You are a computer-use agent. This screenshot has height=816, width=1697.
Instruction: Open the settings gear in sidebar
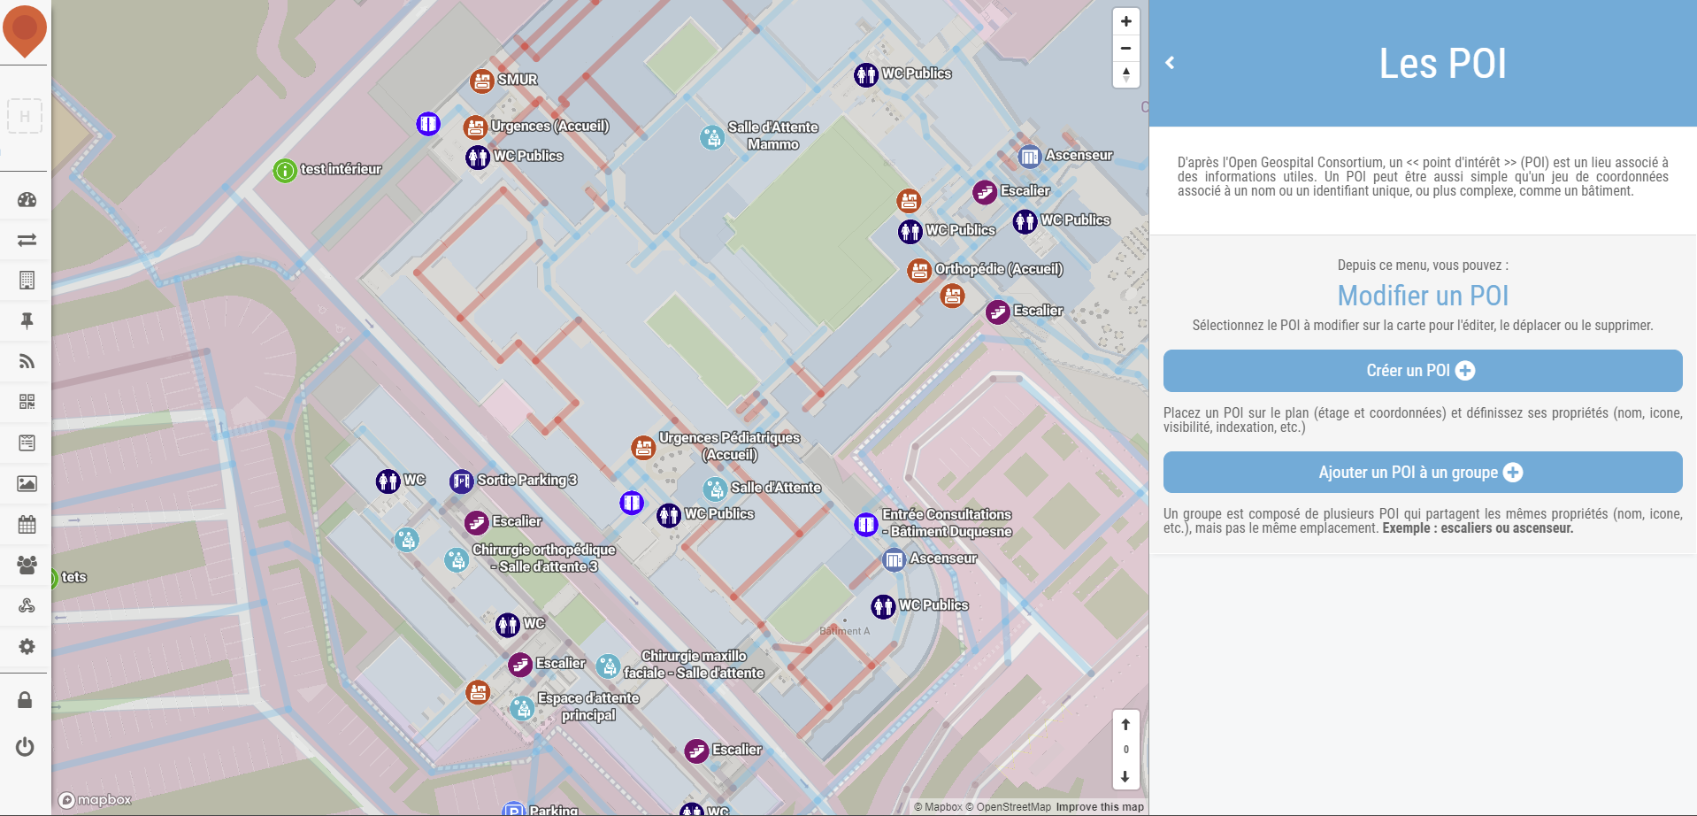coord(27,646)
